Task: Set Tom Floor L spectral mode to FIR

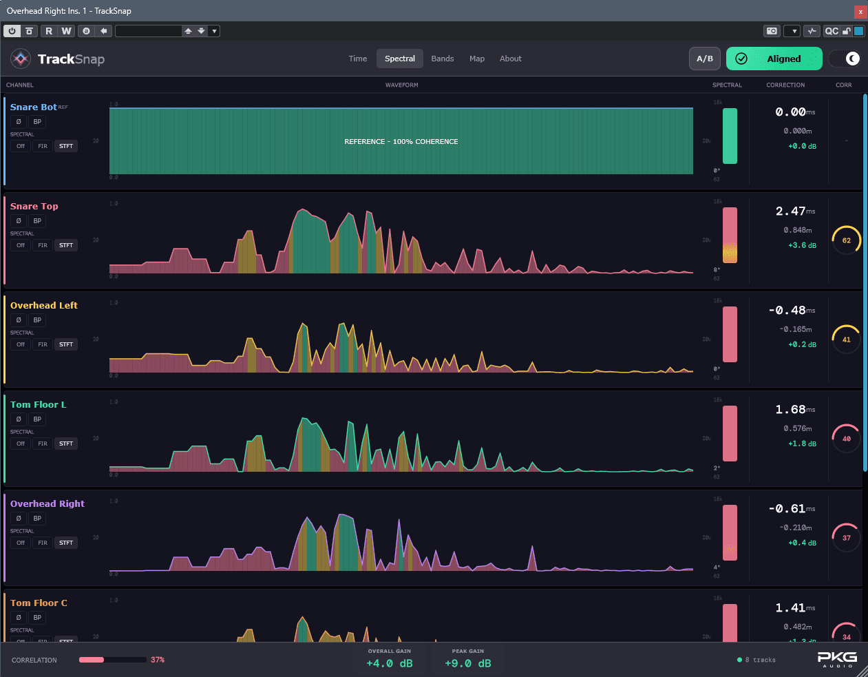Action: (x=43, y=444)
